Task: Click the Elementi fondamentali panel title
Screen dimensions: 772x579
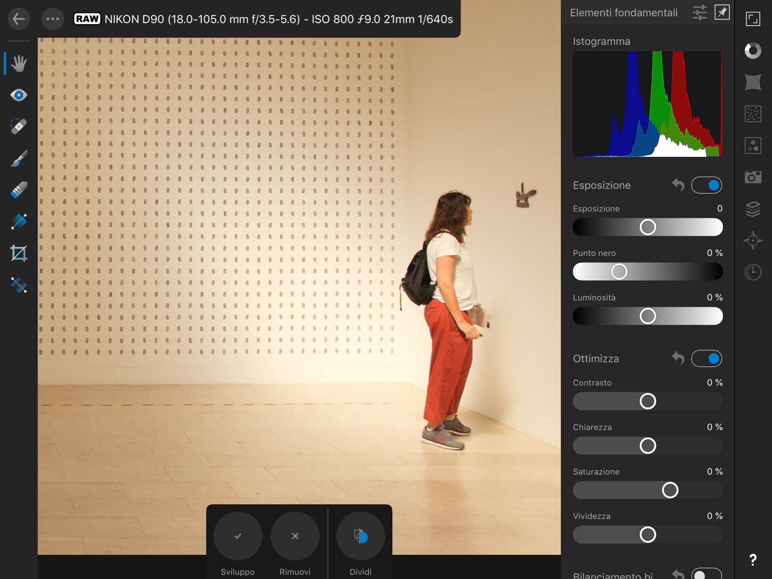Action: pyautogui.click(x=624, y=13)
